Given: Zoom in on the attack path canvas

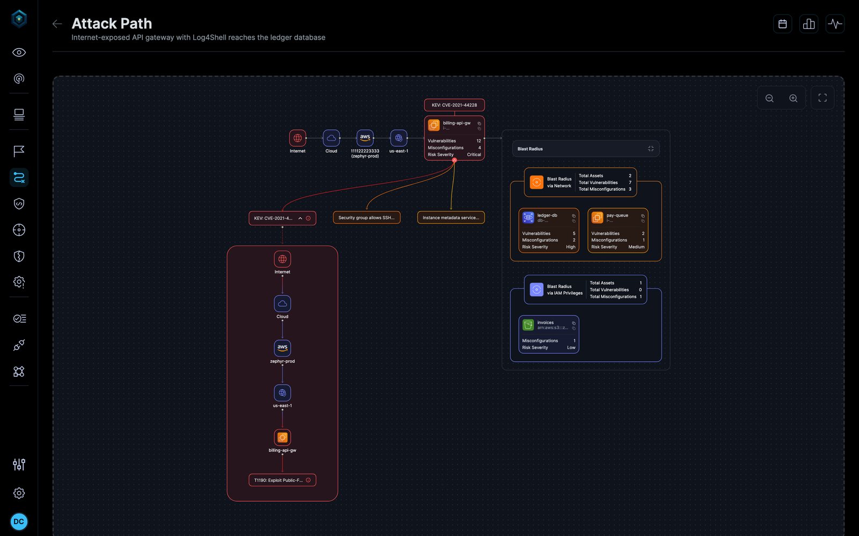Looking at the screenshot, I should click(794, 98).
